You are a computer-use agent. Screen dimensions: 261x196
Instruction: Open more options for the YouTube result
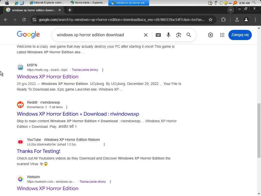(104, 144)
